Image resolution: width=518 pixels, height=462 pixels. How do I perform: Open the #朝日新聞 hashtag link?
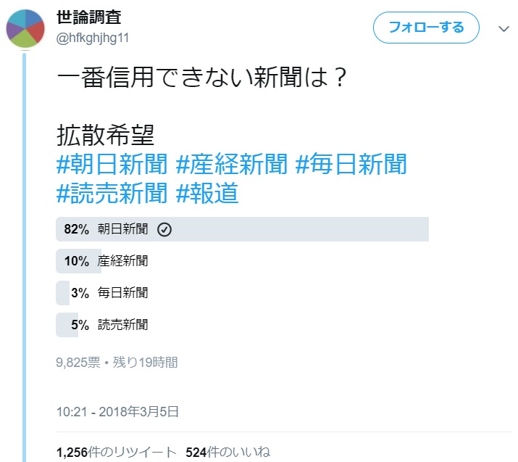(113, 165)
